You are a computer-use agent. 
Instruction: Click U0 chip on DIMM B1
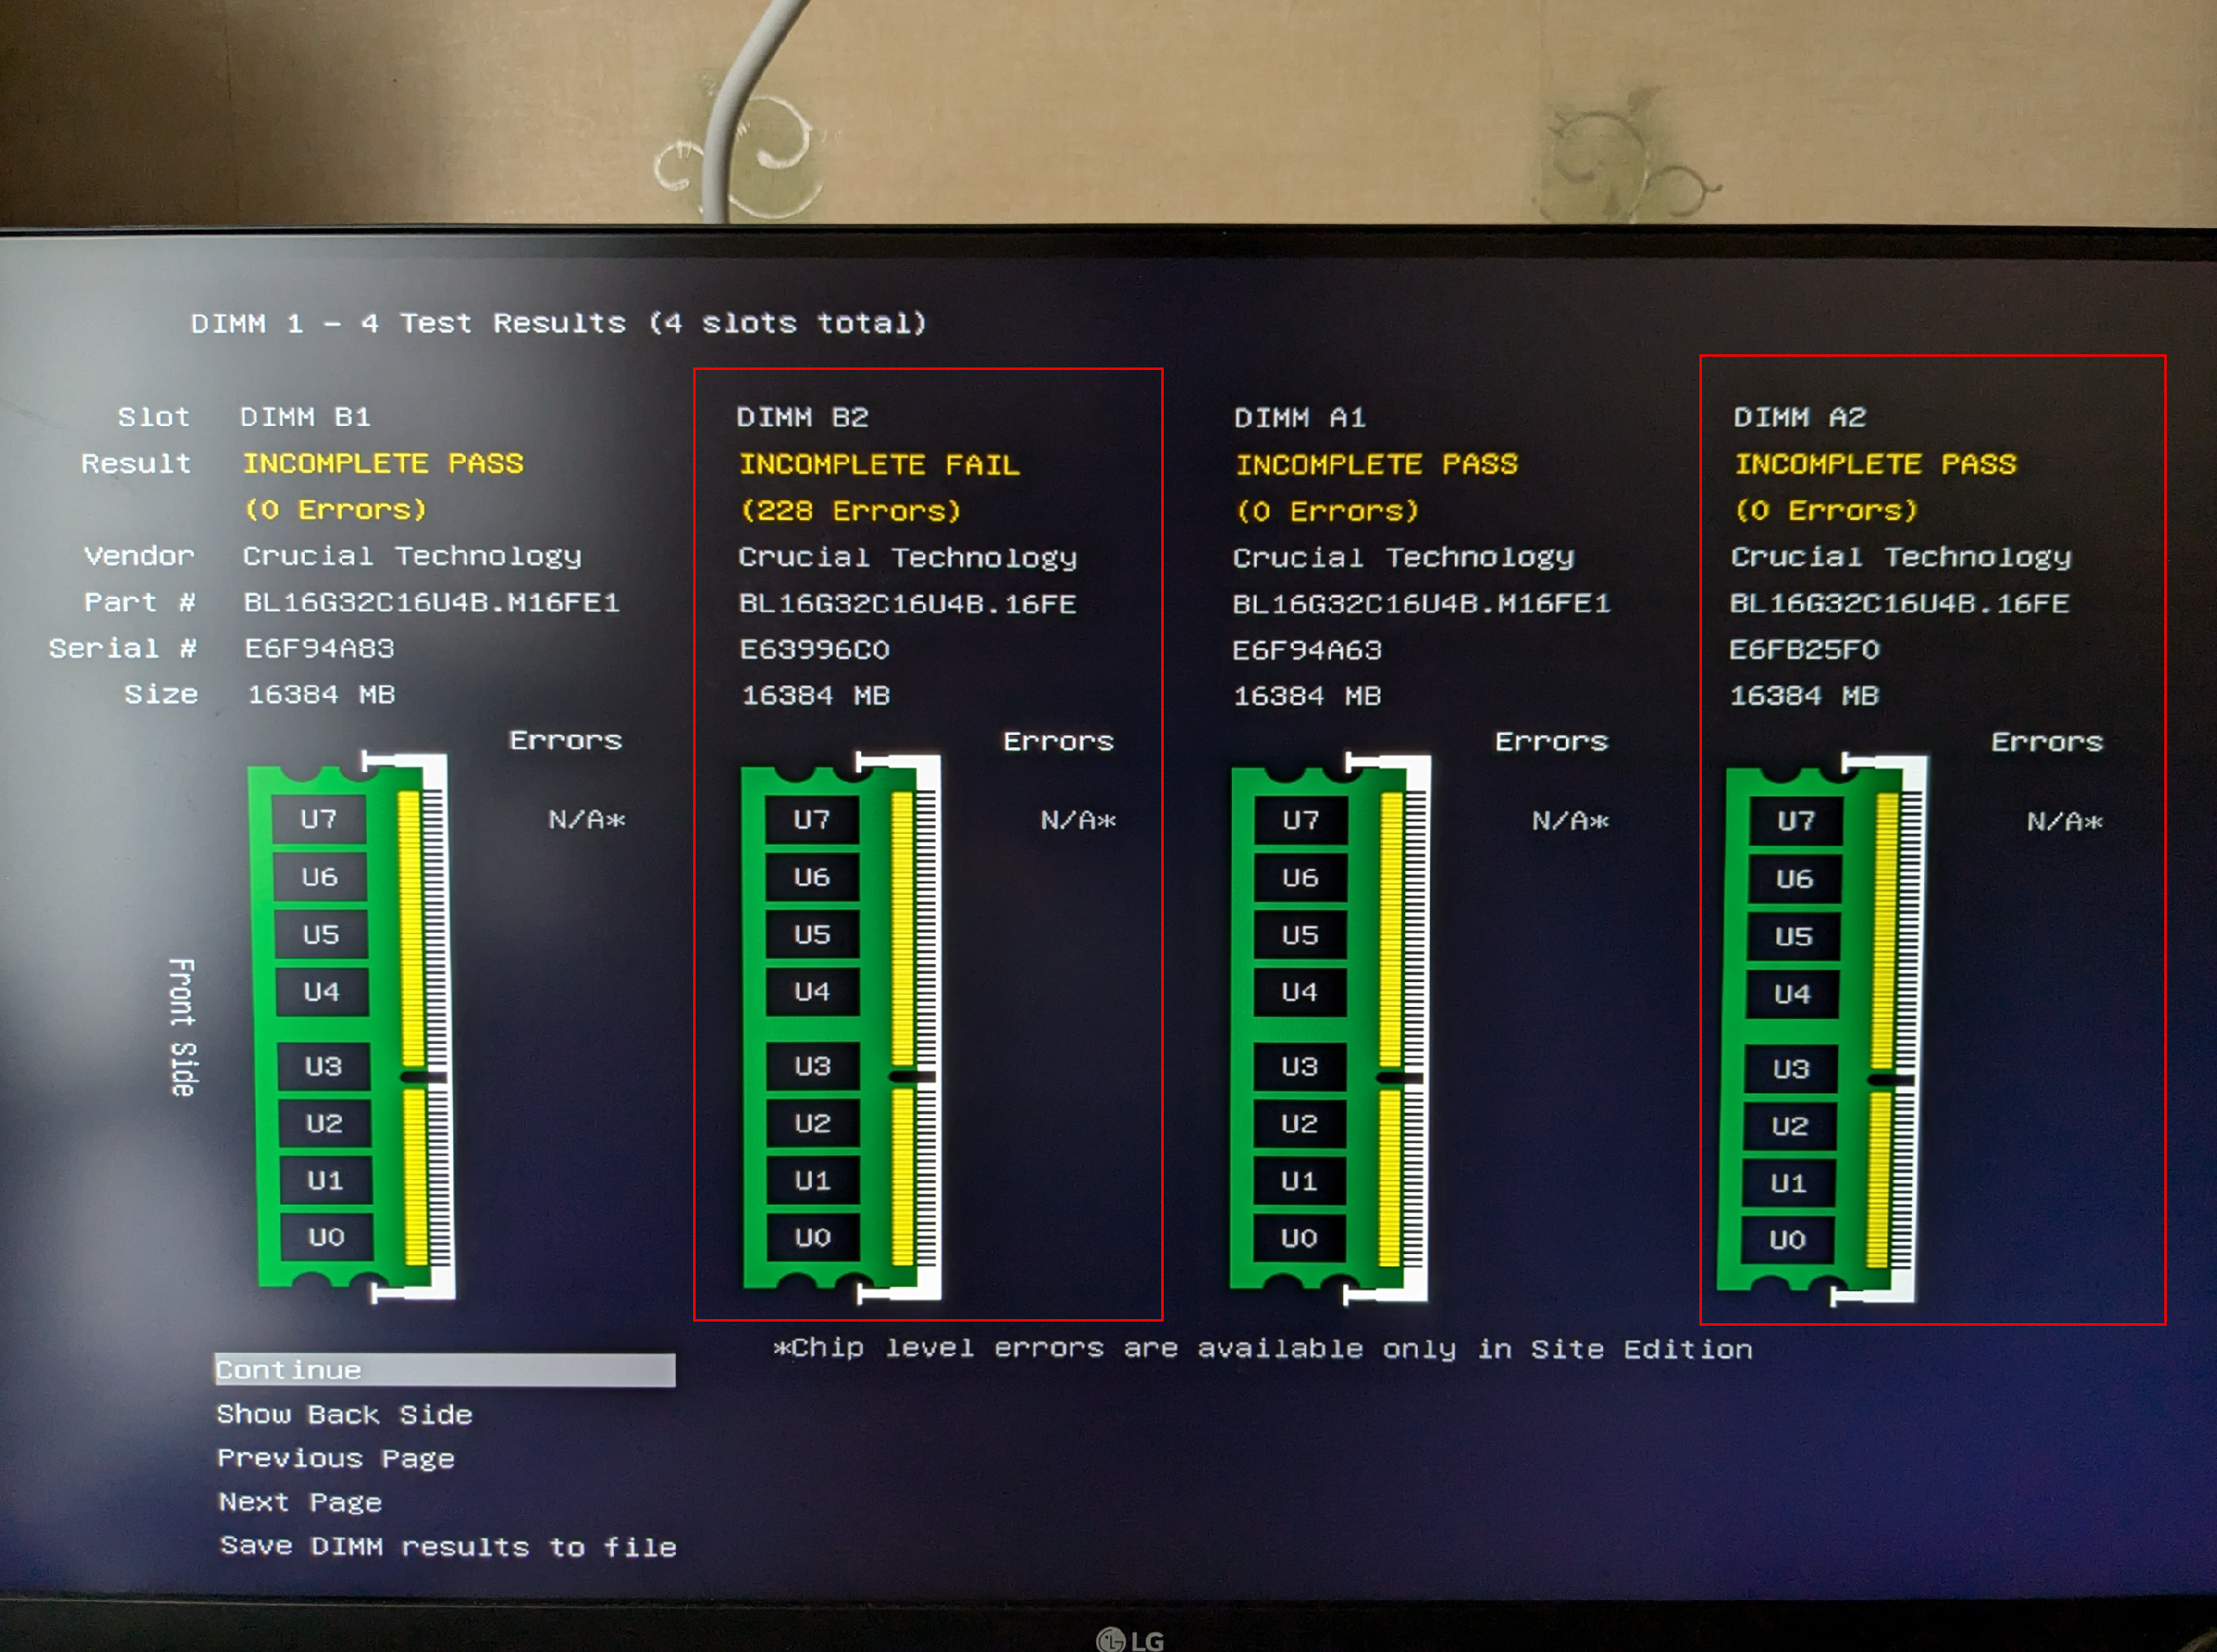pyautogui.click(x=326, y=1237)
